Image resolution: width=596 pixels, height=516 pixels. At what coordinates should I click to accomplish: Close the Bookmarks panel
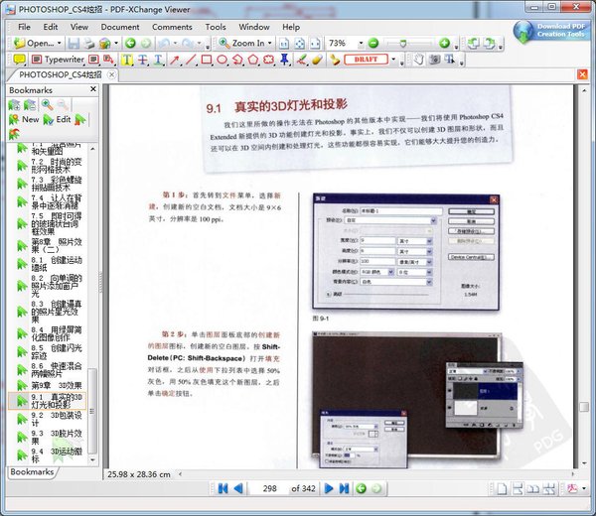(93, 89)
